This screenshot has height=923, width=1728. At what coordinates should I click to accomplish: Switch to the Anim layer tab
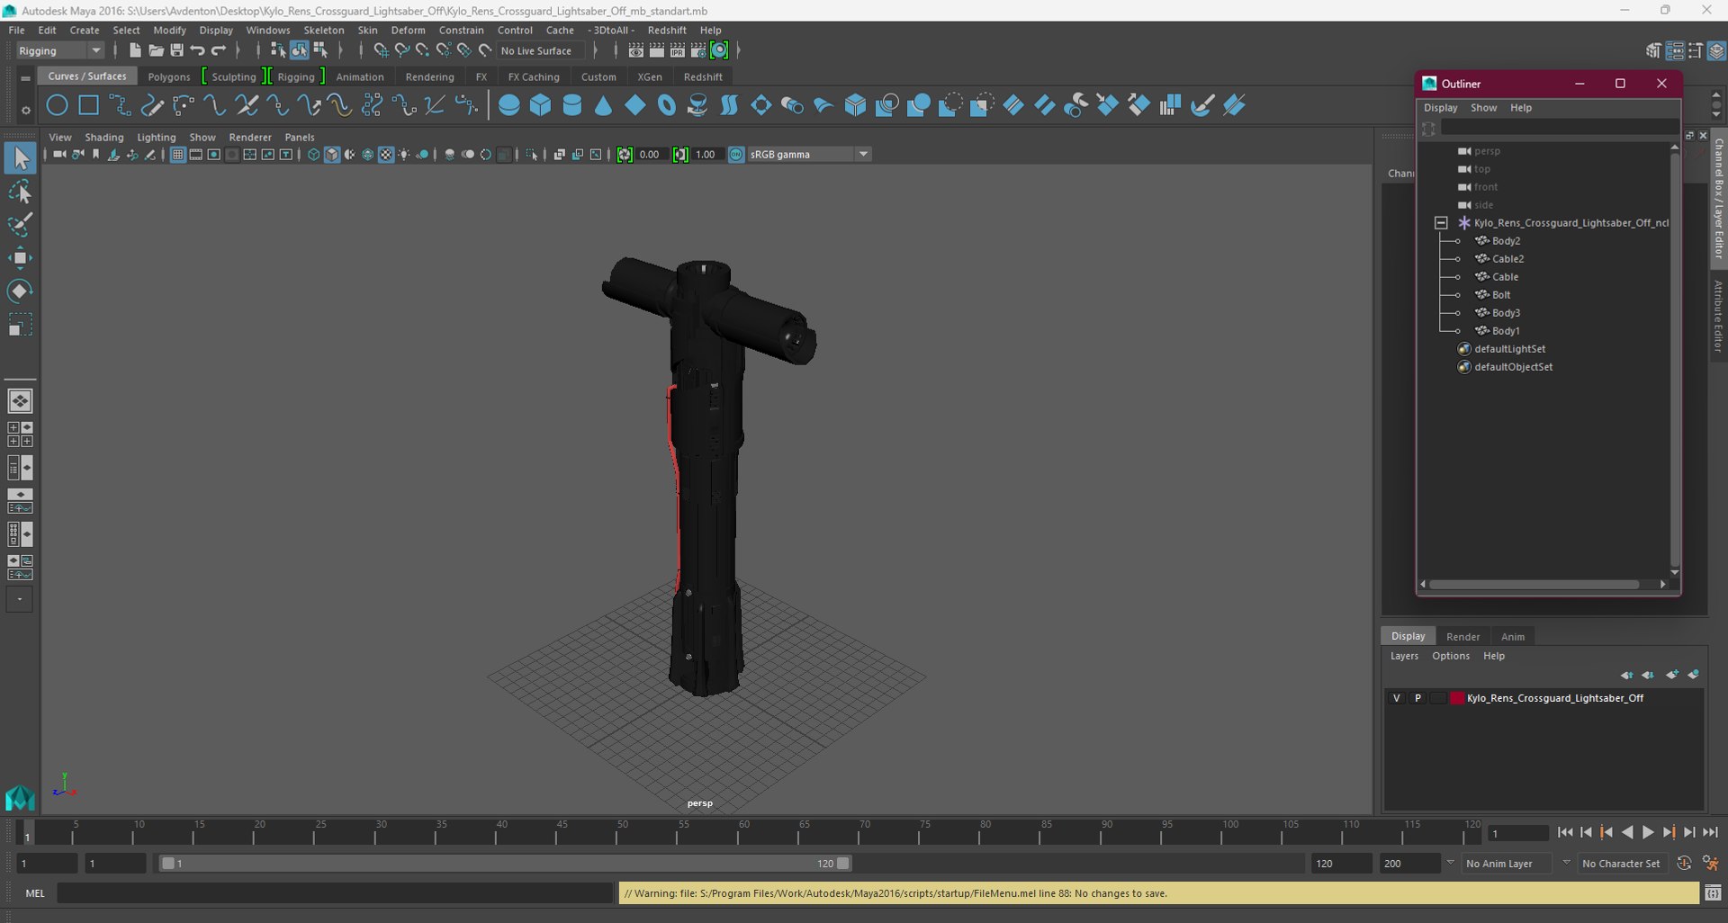coord(1513,636)
